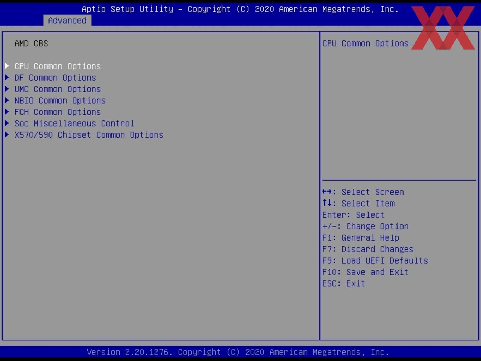Open the Advanced tab
The width and height of the screenshot is (481, 361).
(x=67, y=21)
